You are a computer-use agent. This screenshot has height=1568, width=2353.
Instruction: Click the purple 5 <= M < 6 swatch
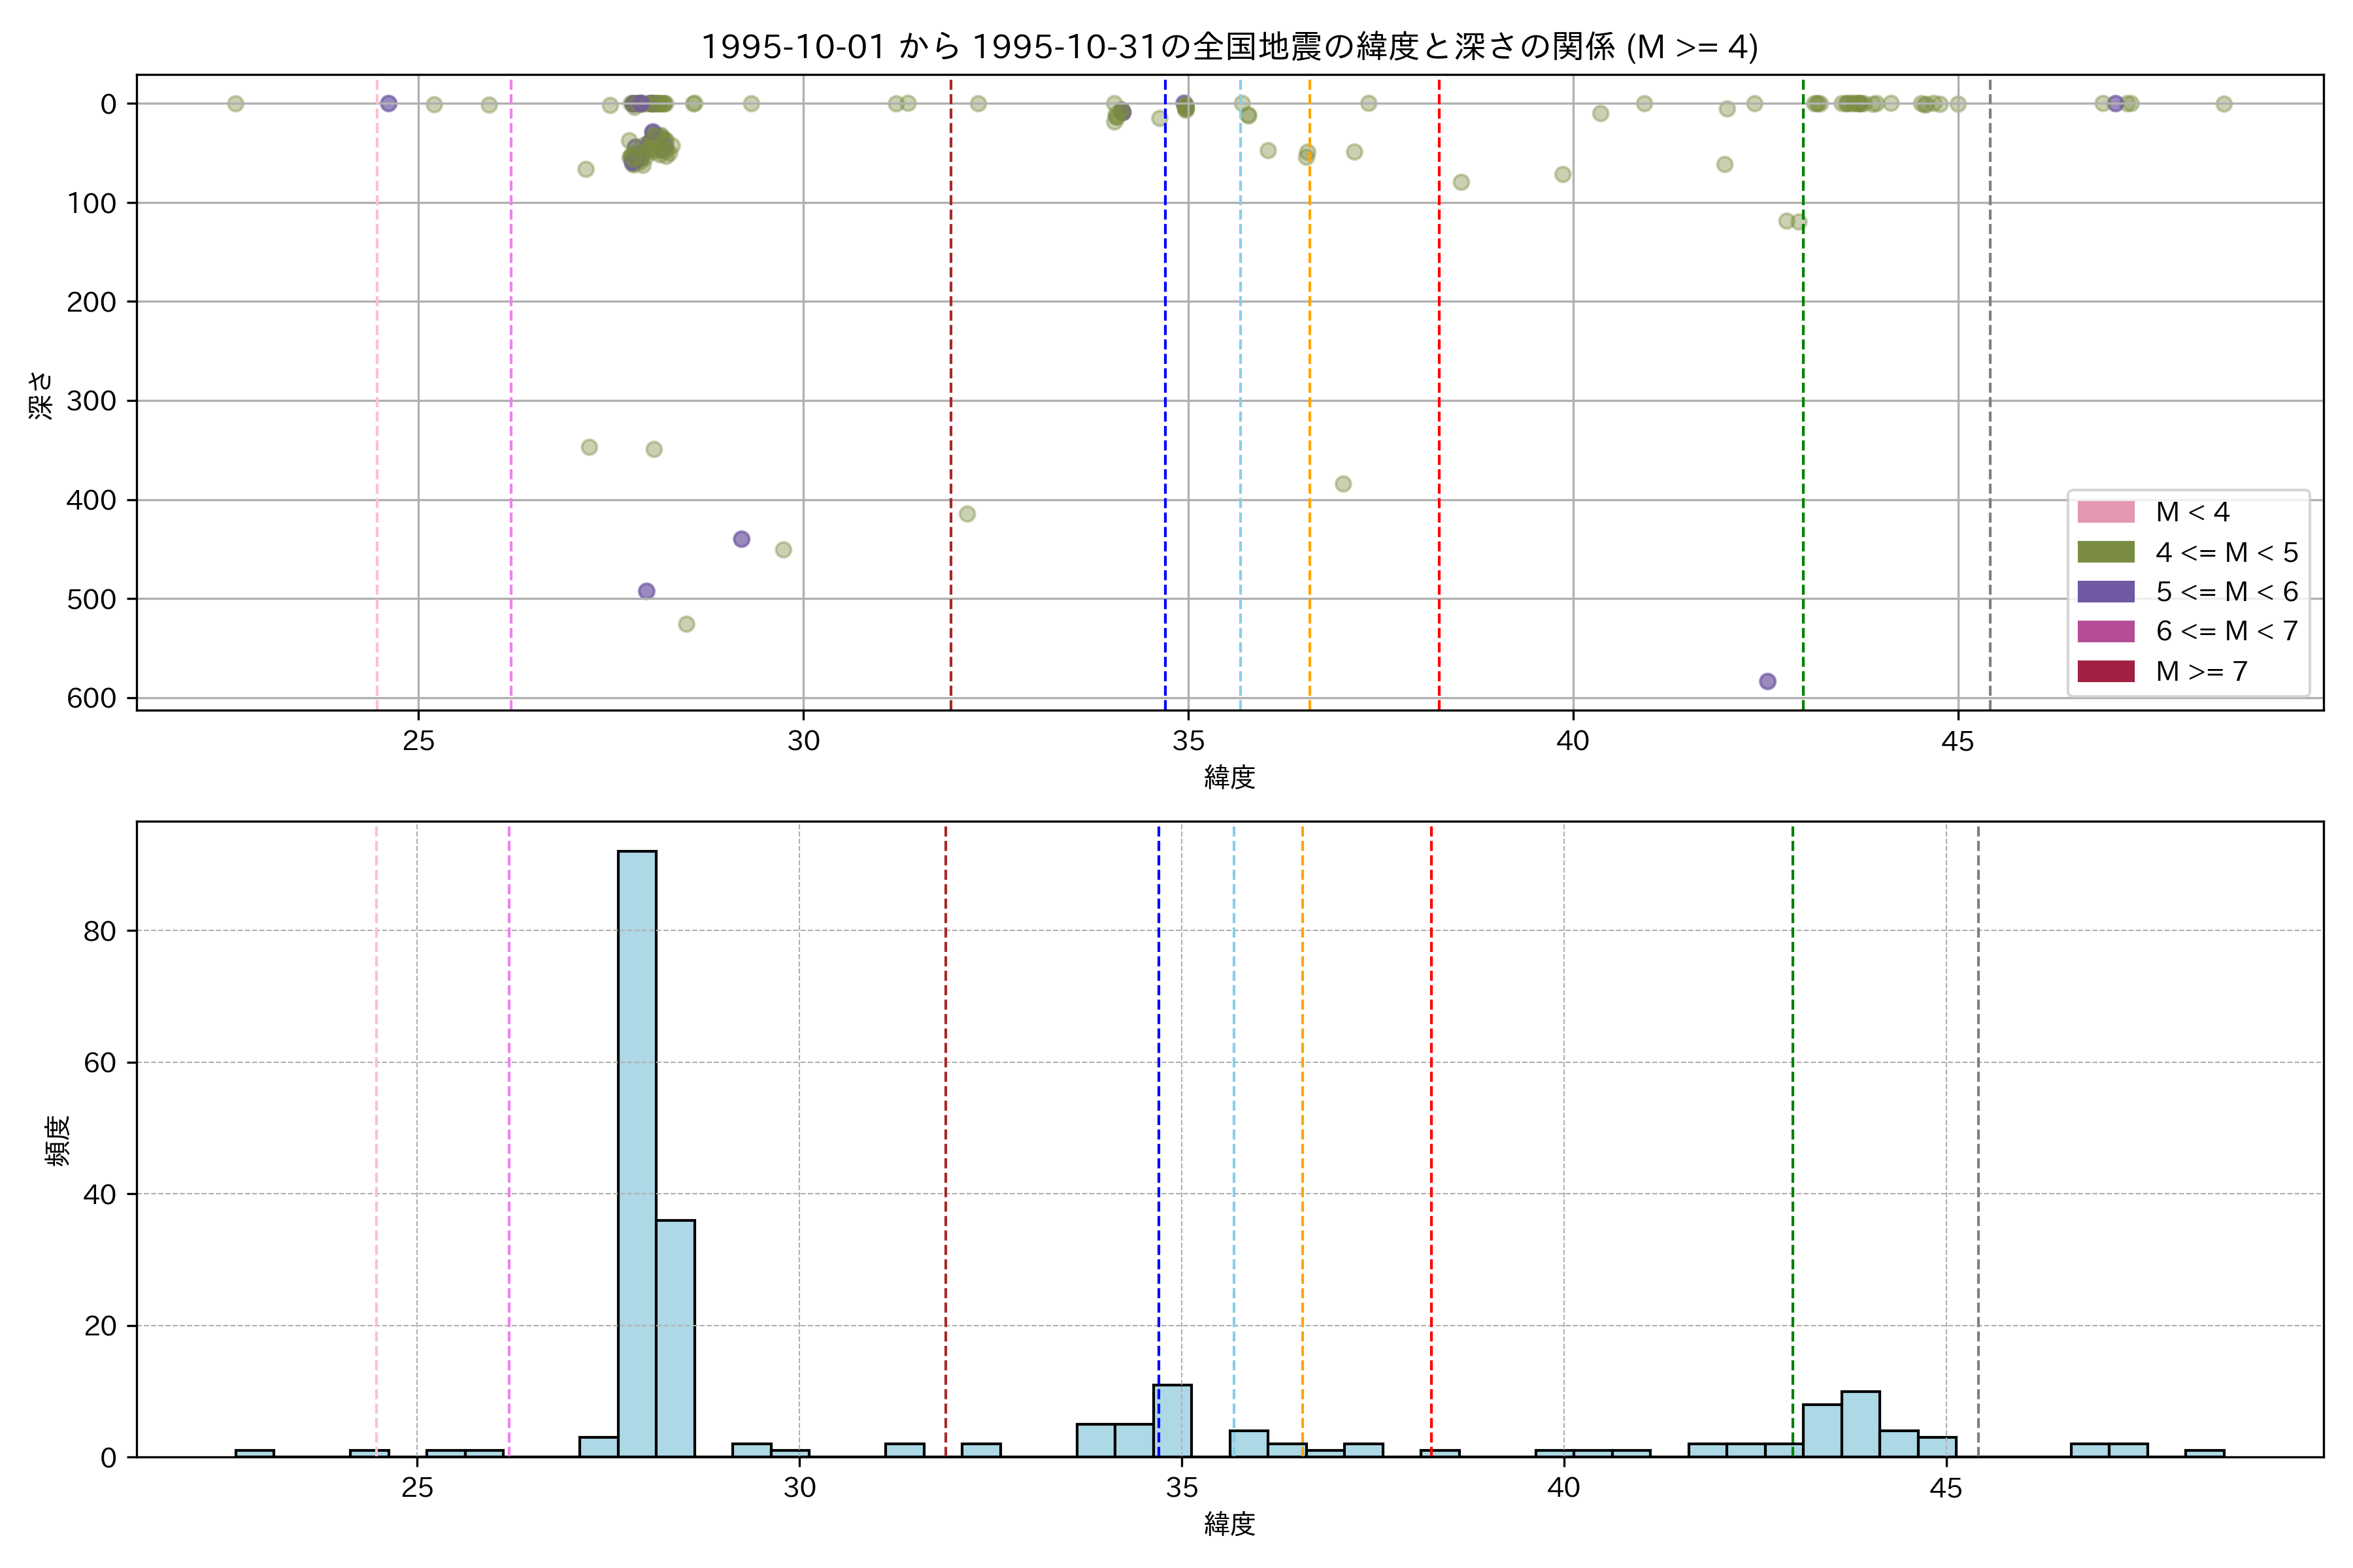(2105, 592)
